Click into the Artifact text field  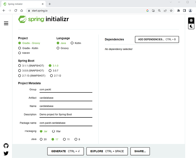coord(65,98)
